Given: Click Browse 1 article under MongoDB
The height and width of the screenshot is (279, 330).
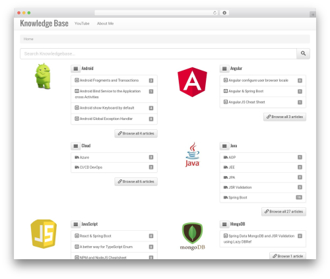Looking at the screenshot, I should [288, 256].
